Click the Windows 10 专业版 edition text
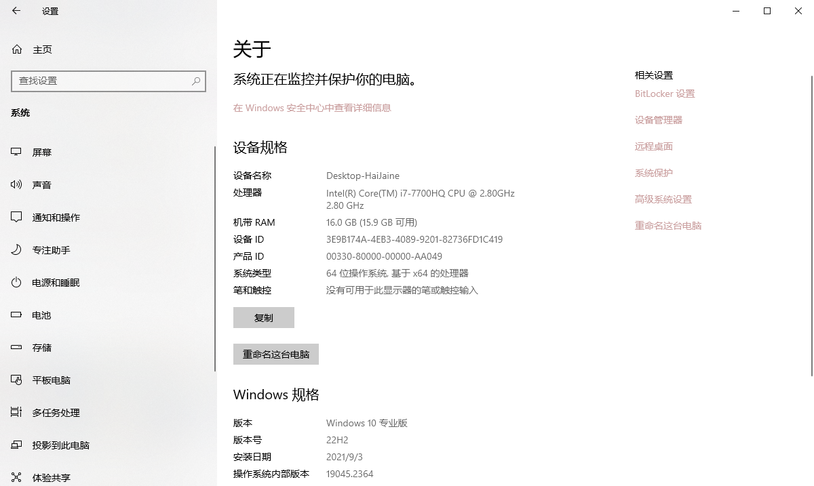814x486 pixels. pyautogui.click(x=367, y=423)
